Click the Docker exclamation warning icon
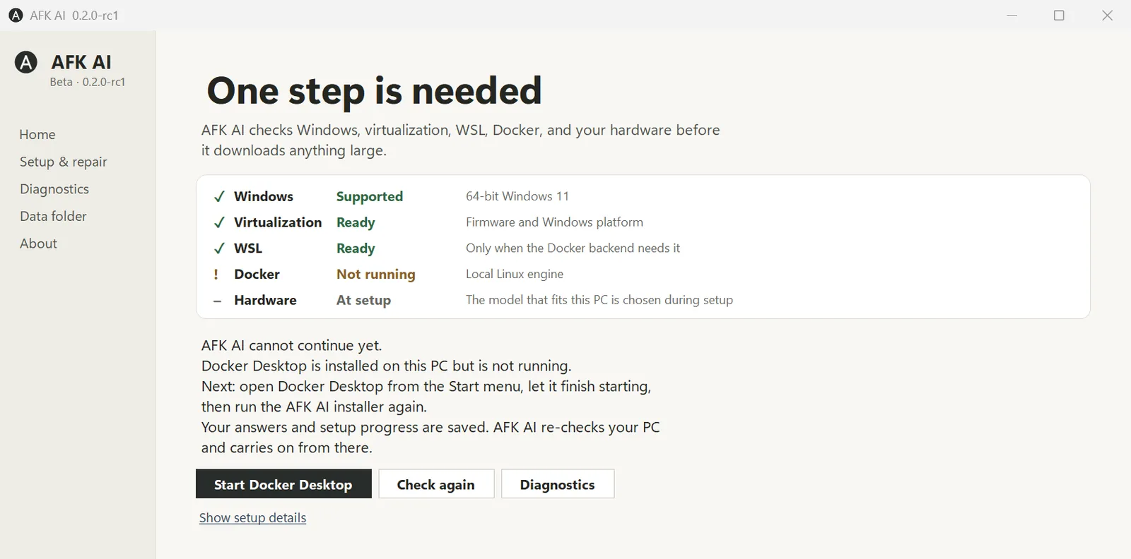Viewport: 1131px width, 559px height. click(216, 275)
